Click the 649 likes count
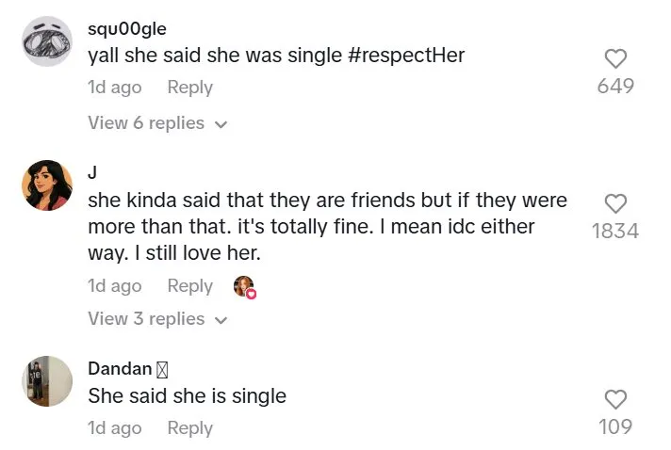This screenshot has width=671, height=450. click(x=615, y=87)
